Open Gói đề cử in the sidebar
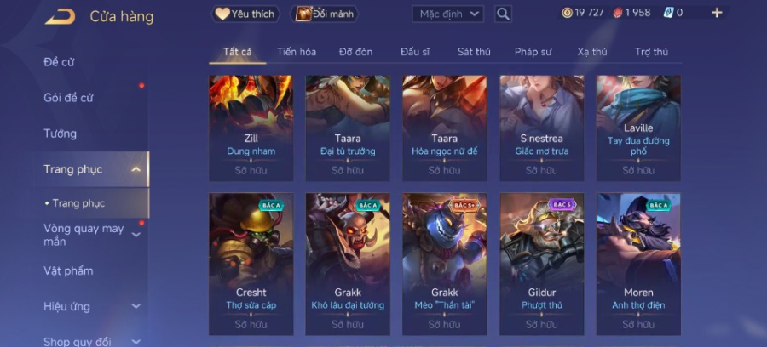 pos(68,98)
